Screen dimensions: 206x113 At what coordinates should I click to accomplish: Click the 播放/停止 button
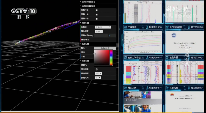85,40
